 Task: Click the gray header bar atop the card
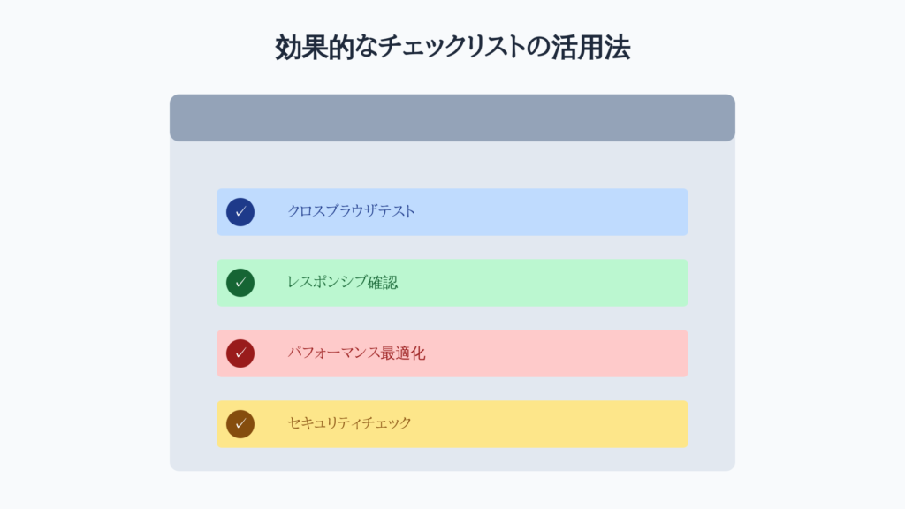(452, 118)
